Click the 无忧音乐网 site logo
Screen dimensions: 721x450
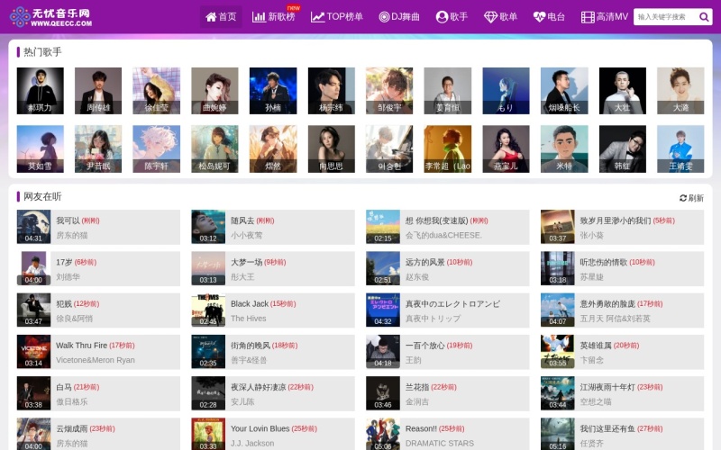click(x=50, y=16)
